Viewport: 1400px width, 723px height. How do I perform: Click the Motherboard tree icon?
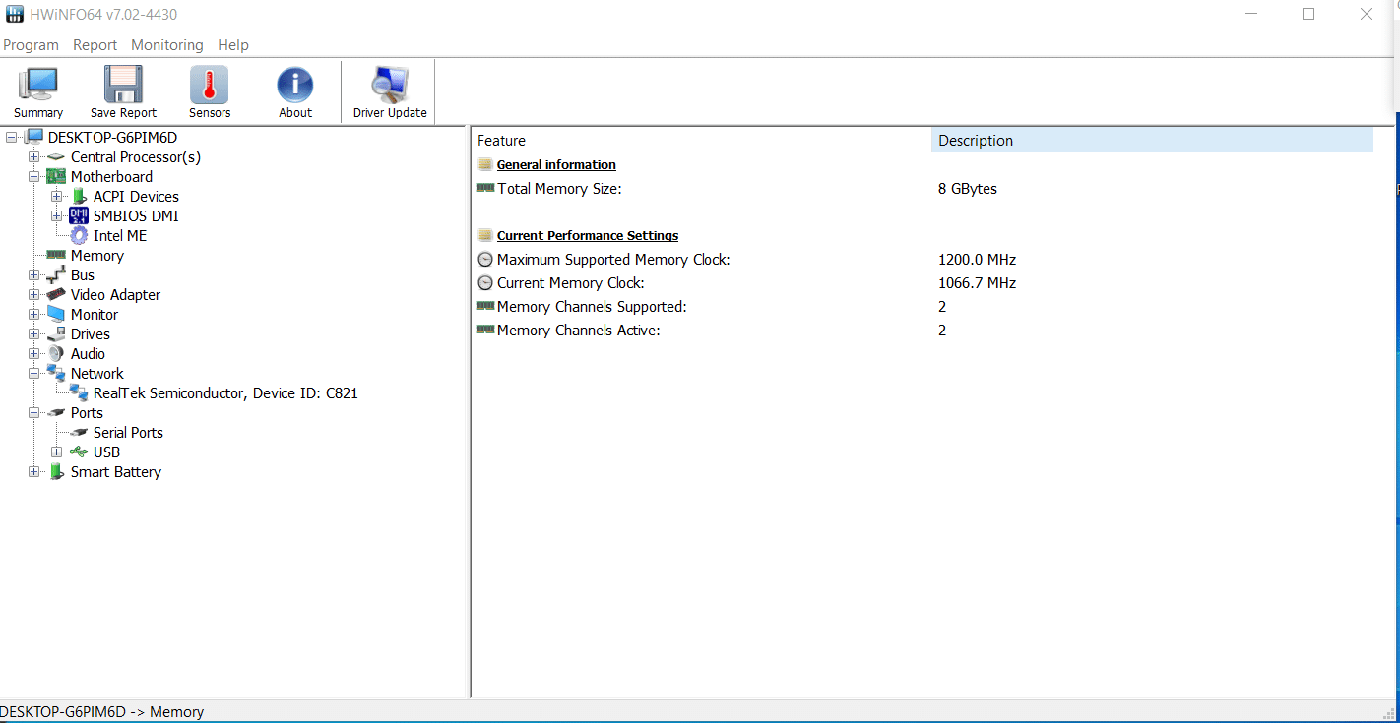tap(56, 176)
